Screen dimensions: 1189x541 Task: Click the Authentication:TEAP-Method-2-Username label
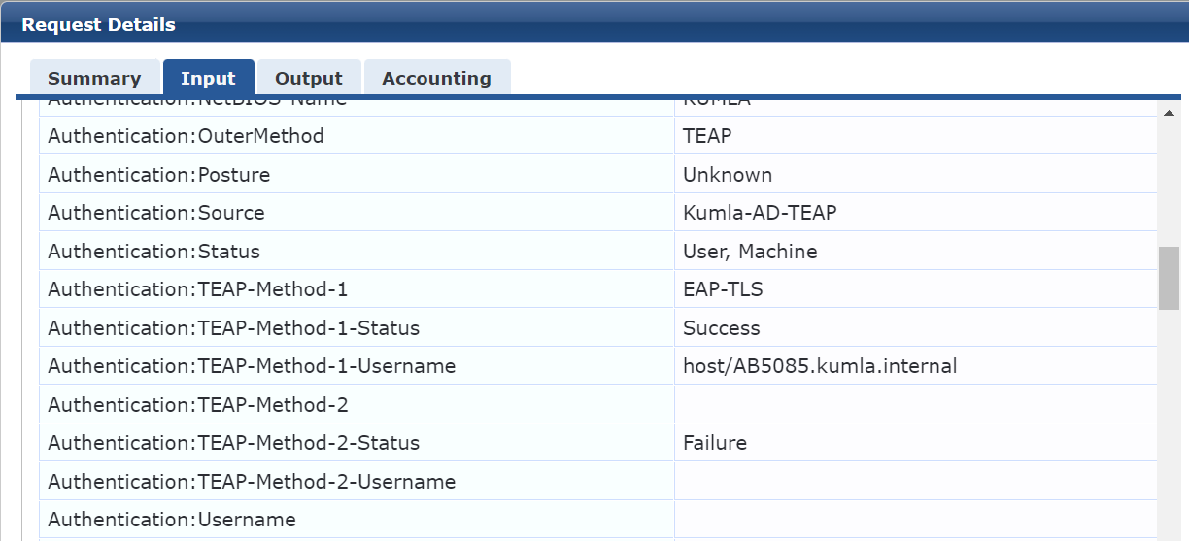252,482
